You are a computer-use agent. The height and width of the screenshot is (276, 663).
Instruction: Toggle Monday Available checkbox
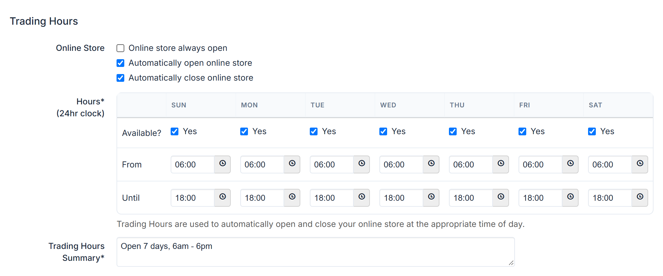coord(244,131)
